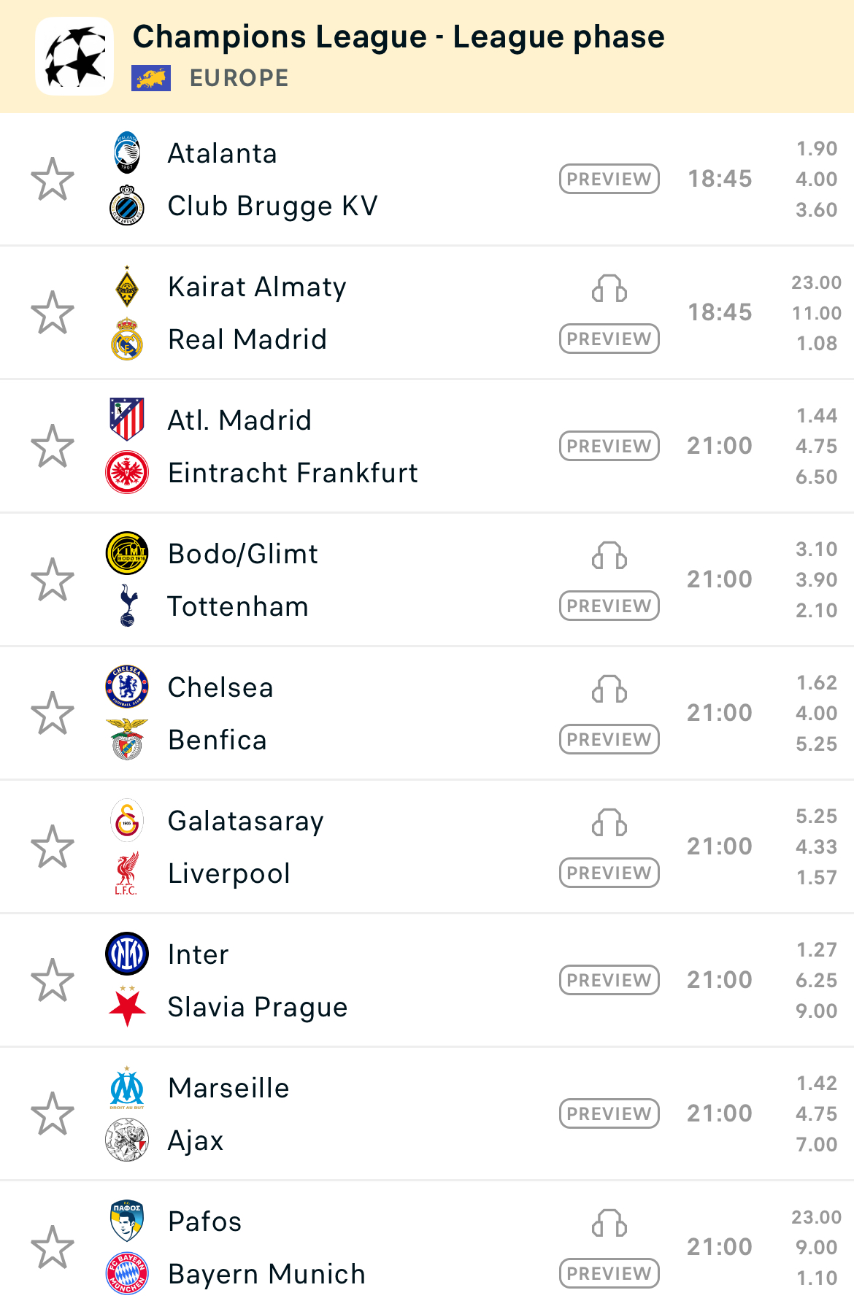Open the Marseille vs Ajax preview
Screen dimensions: 854x1309
tap(609, 1113)
